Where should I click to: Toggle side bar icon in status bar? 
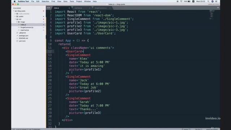[x=14, y=129]
